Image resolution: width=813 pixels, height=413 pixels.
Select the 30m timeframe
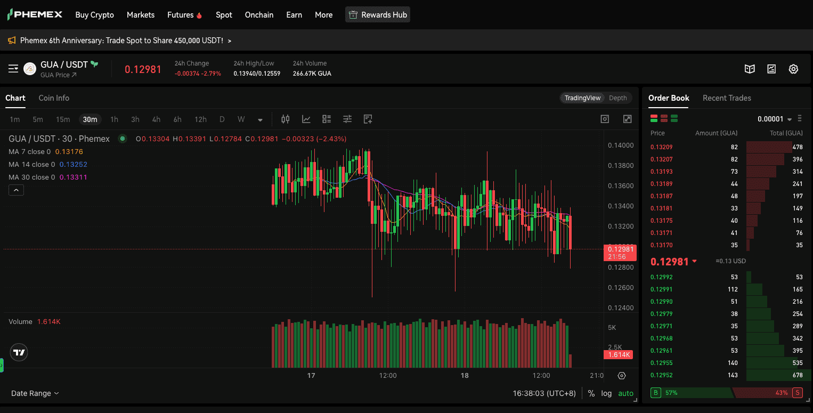[90, 119]
